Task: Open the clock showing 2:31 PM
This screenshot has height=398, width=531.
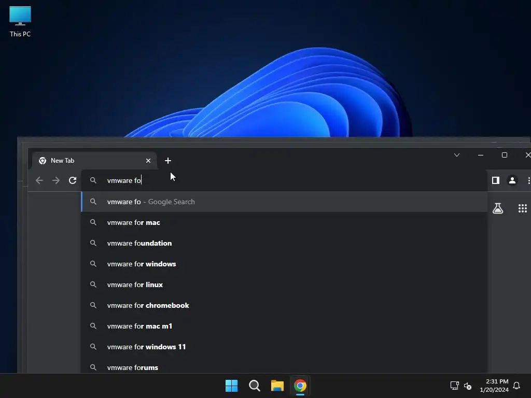Action: click(x=494, y=386)
